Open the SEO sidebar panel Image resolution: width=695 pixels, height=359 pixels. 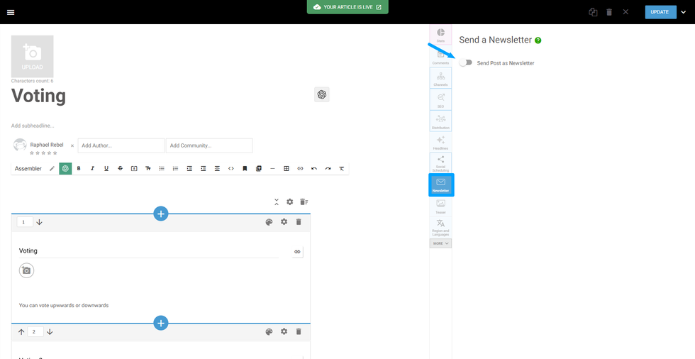click(x=440, y=99)
